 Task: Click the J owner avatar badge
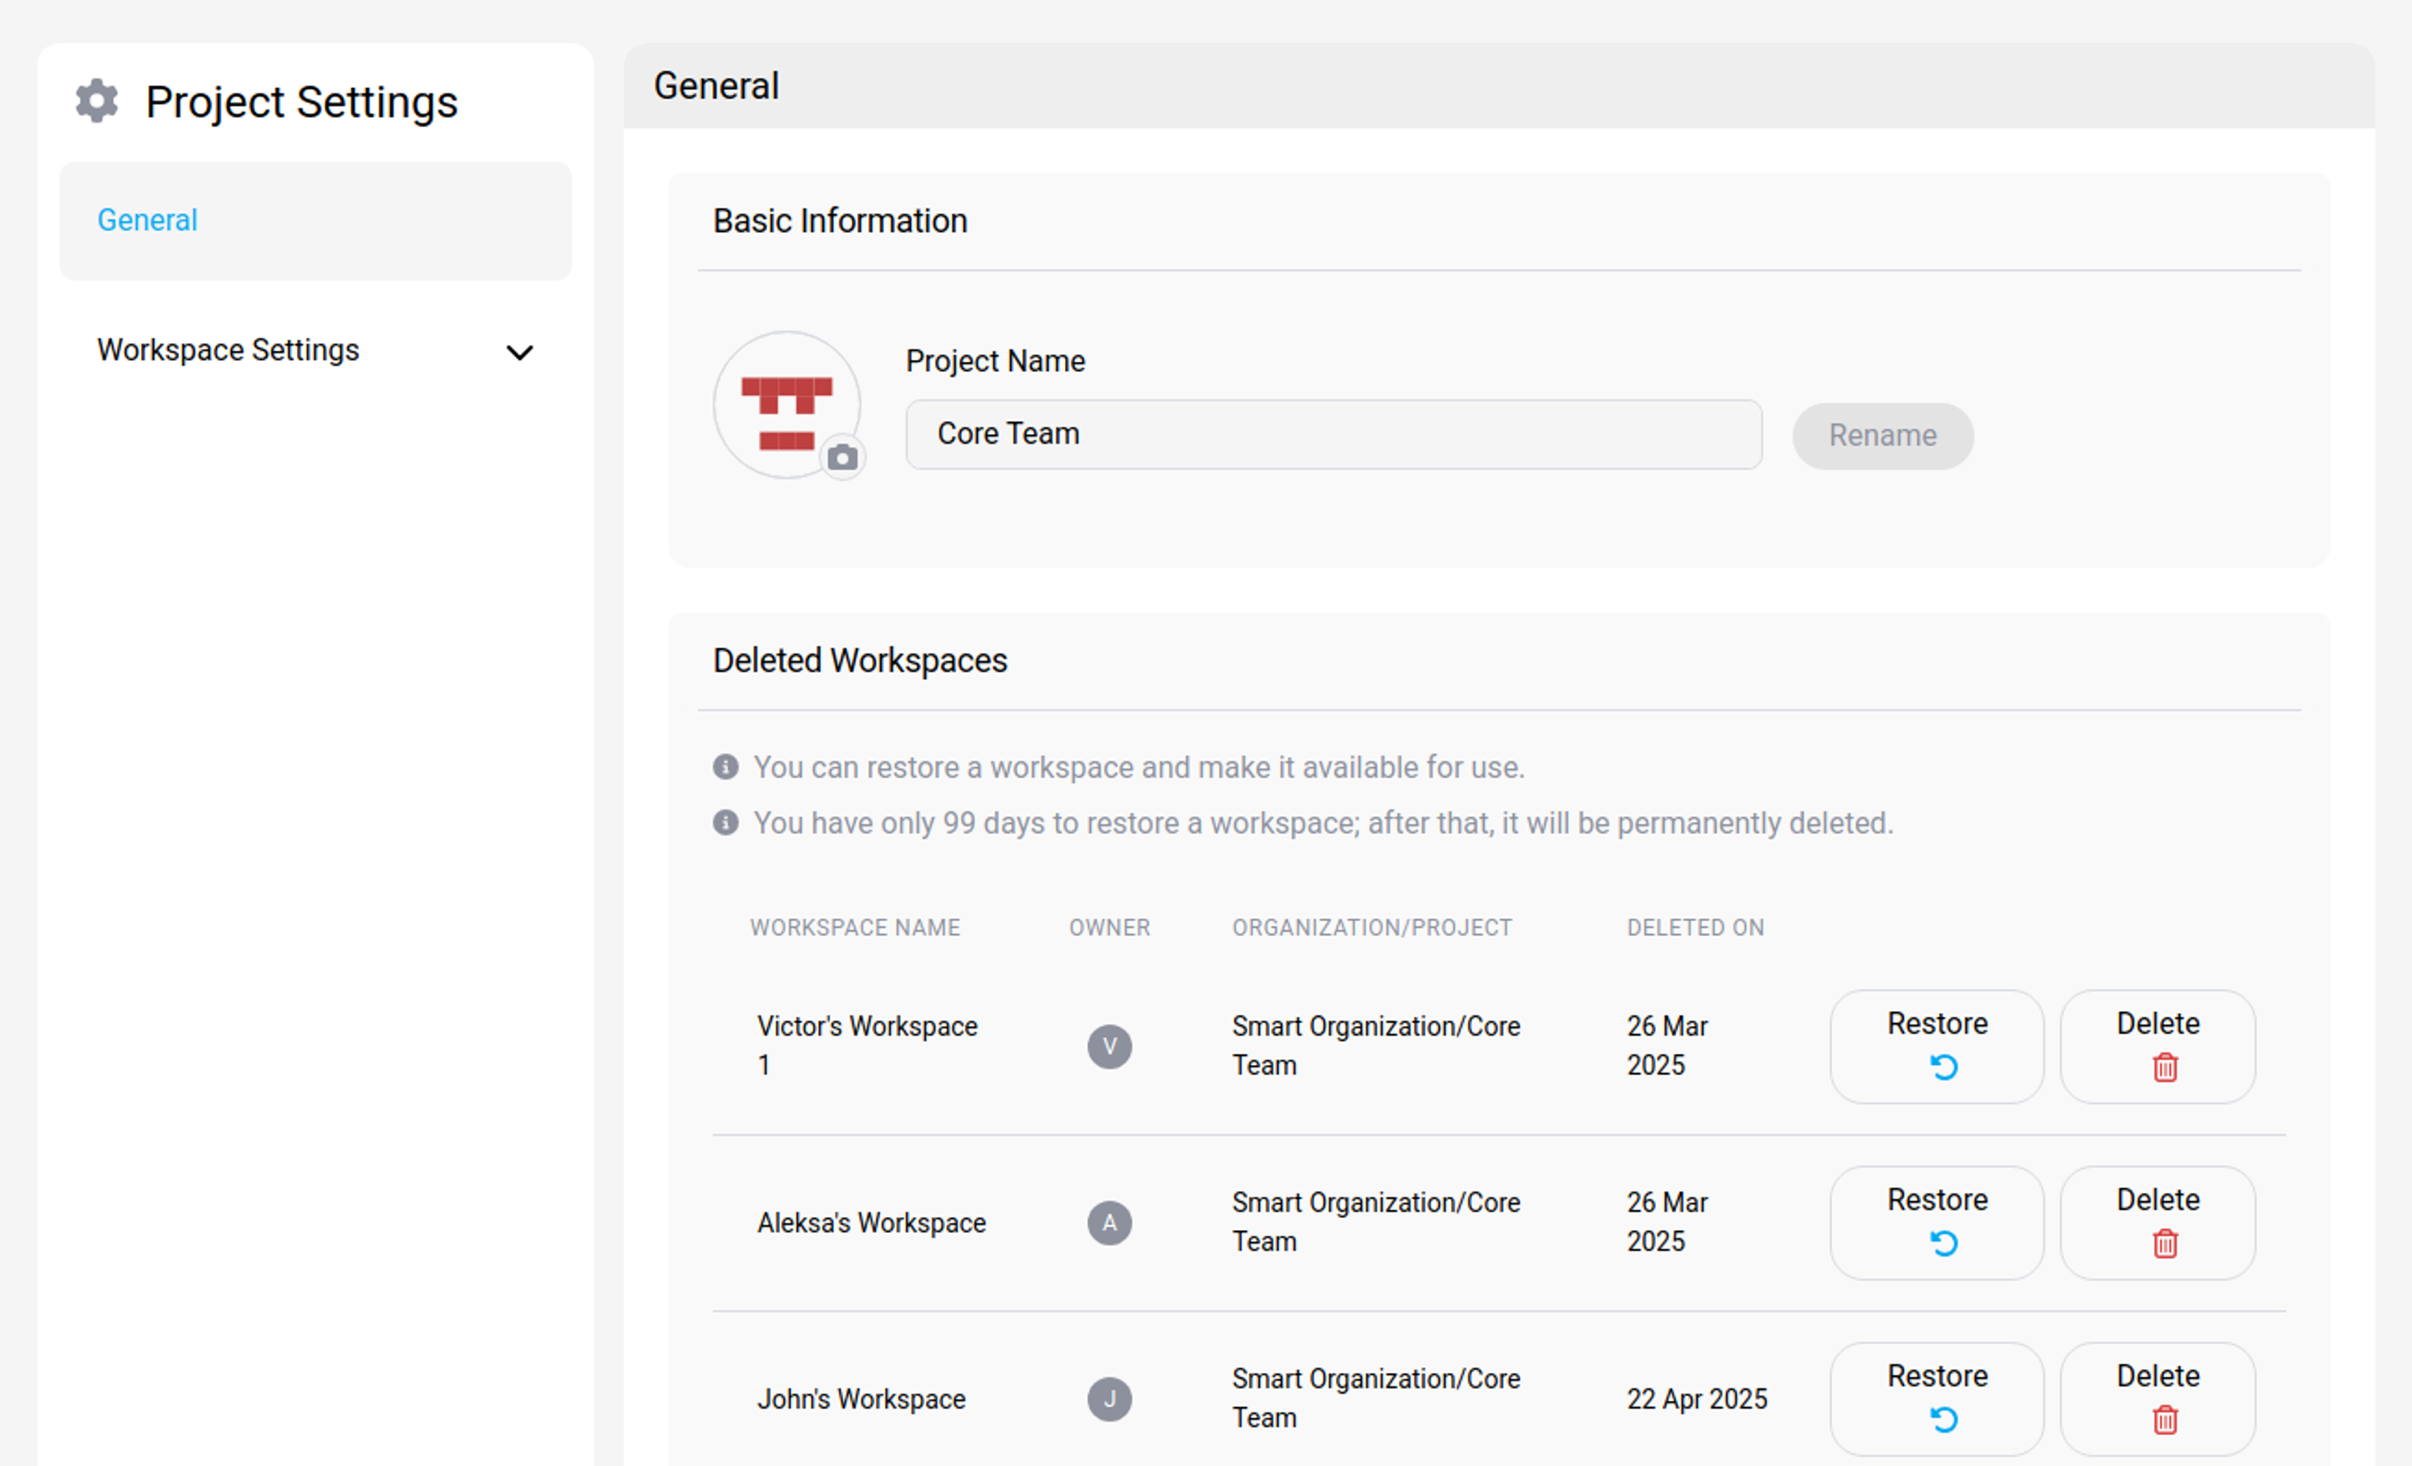[x=1109, y=1398]
